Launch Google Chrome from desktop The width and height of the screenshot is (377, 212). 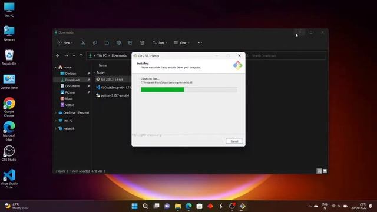coord(9,107)
